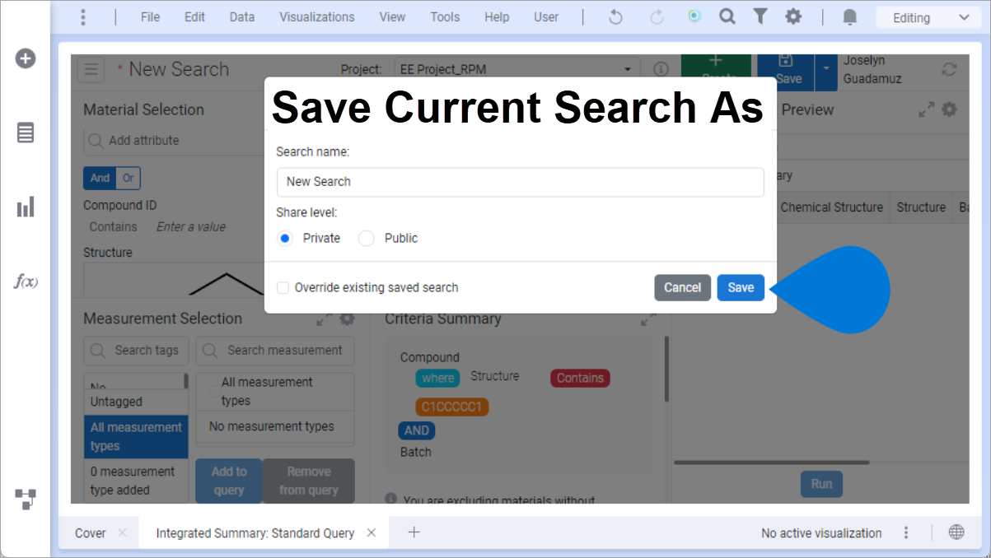The height and width of the screenshot is (558, 991).
Task: Apply a filter using the funnel icon
Action: pos(760,16)
